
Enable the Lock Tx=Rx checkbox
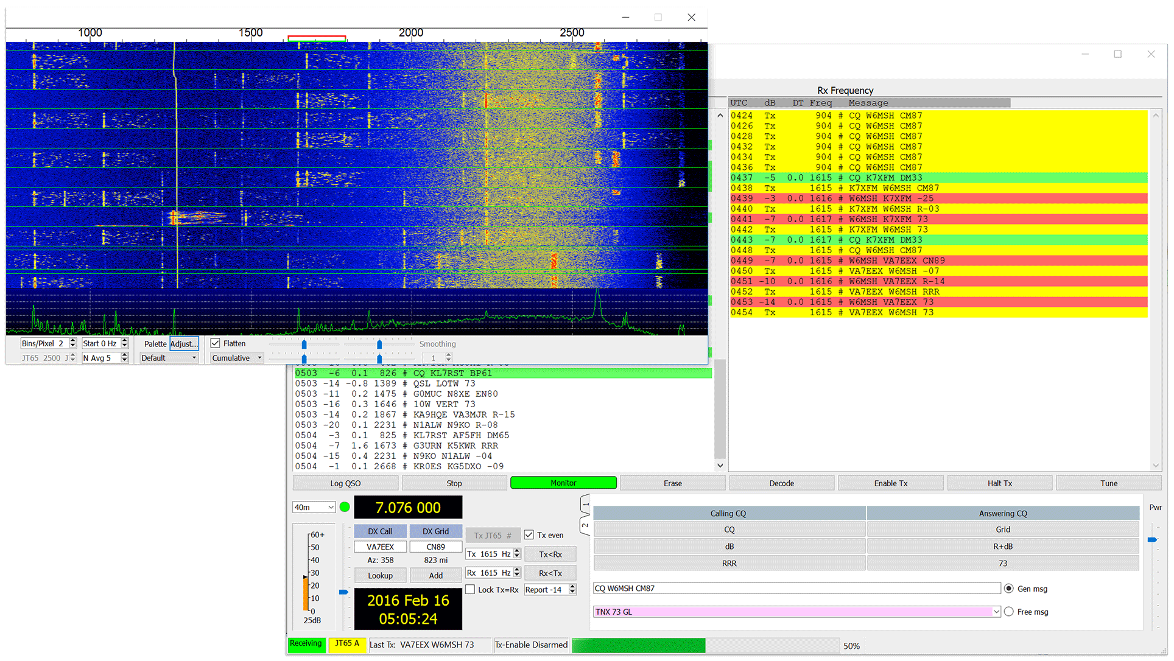point(470,590)
